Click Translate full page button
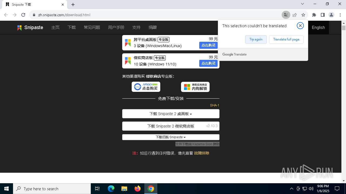Image resolution: width=346 pixels, height=194 pixels. tap(286, 39)
